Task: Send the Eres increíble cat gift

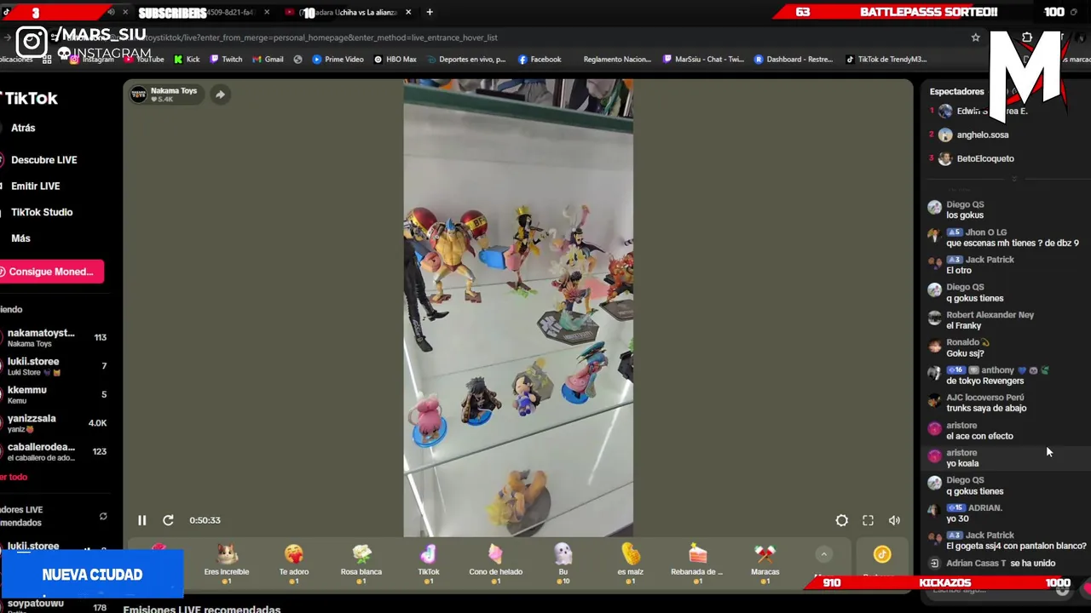Action: coord(227,563)
